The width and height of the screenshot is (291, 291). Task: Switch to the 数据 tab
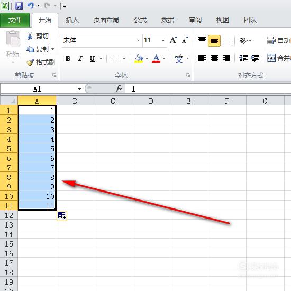coord(168,20)
